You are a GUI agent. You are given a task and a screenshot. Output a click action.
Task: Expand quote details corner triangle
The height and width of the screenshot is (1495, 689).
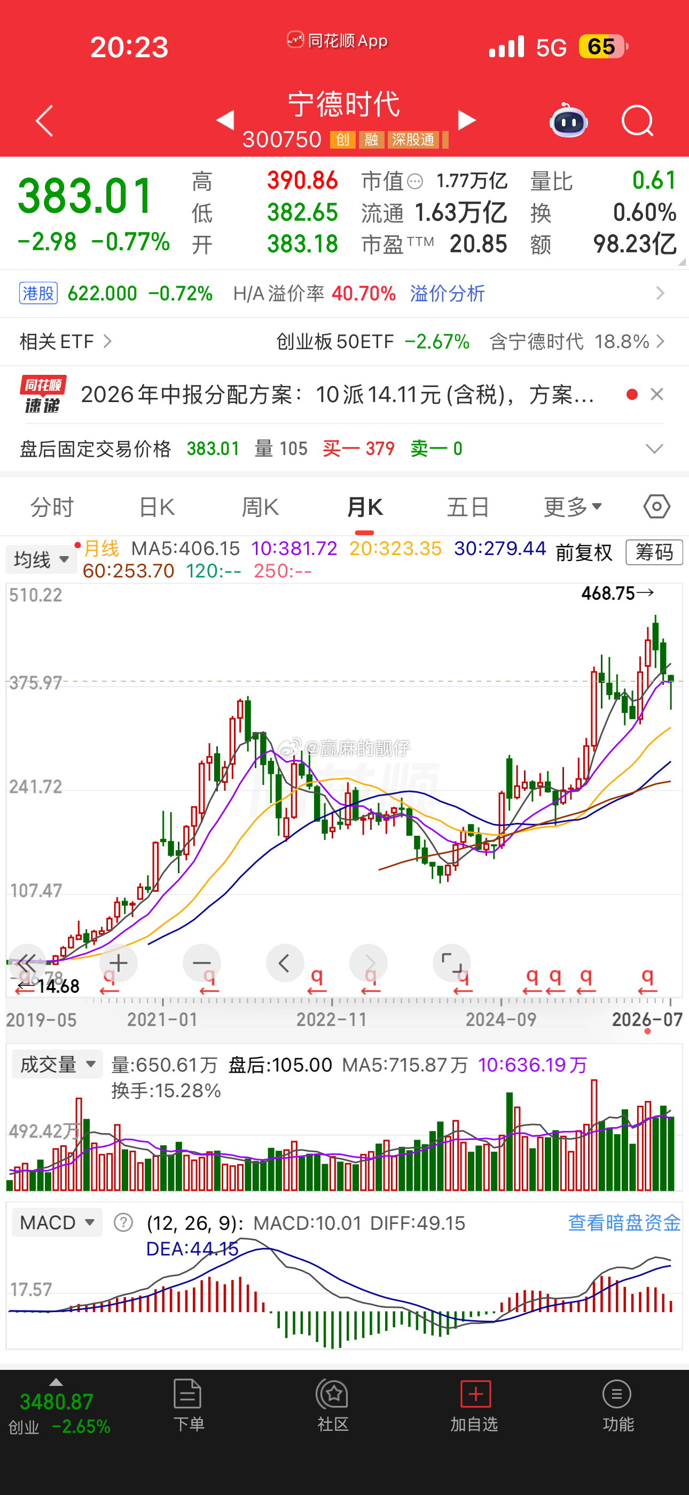click(x=681, y=262)
